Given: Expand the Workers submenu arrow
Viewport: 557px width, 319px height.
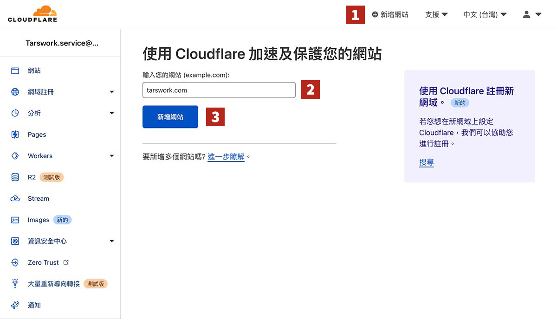Looking at the screenshot, I should [112, 156].
